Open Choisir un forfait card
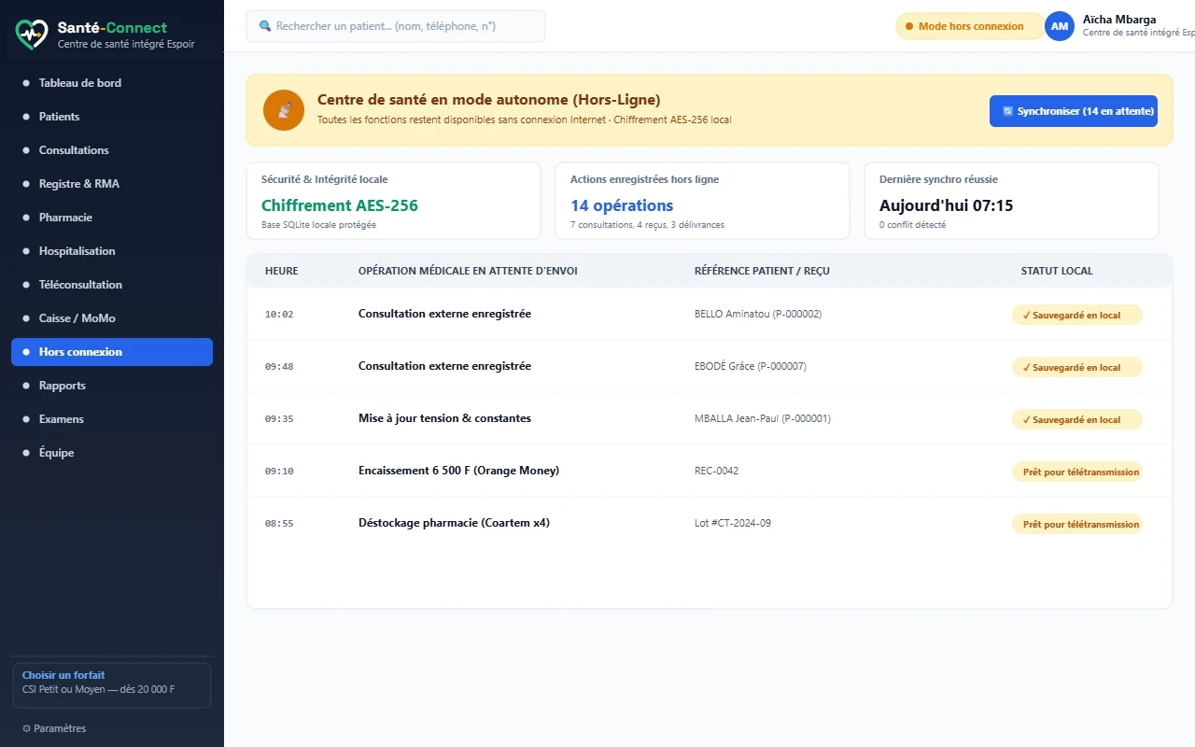This screenshot has height=747, width=1195. [111, 685]
